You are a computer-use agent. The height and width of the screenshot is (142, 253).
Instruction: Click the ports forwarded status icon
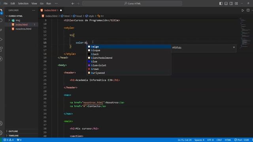point(19,140)
